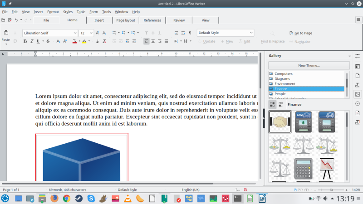Switch to the Page layout tab
363x204 pixels.
point(126,20)
